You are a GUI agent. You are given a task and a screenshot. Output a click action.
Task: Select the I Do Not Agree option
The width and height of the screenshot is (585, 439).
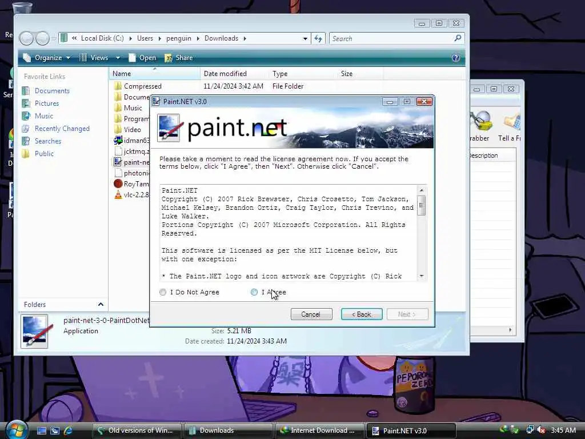click(163, 292)
